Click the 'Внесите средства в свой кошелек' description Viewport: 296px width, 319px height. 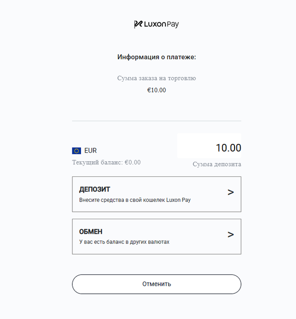tap(135, 200)
